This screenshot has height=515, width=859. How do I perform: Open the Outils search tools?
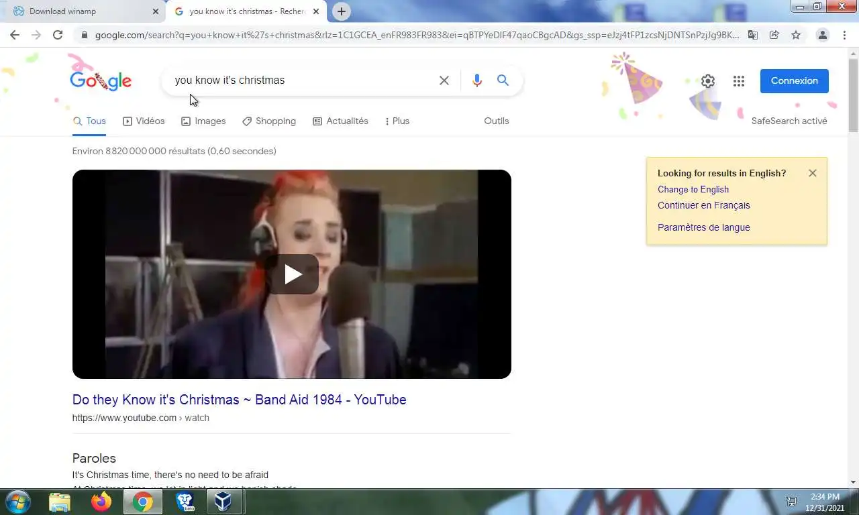(x=497, y=121)
